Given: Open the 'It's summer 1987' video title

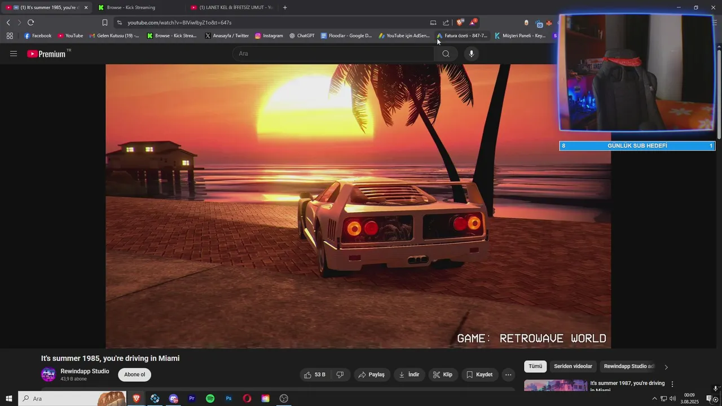Looking at the screenshot, I should tap(627, 386).
